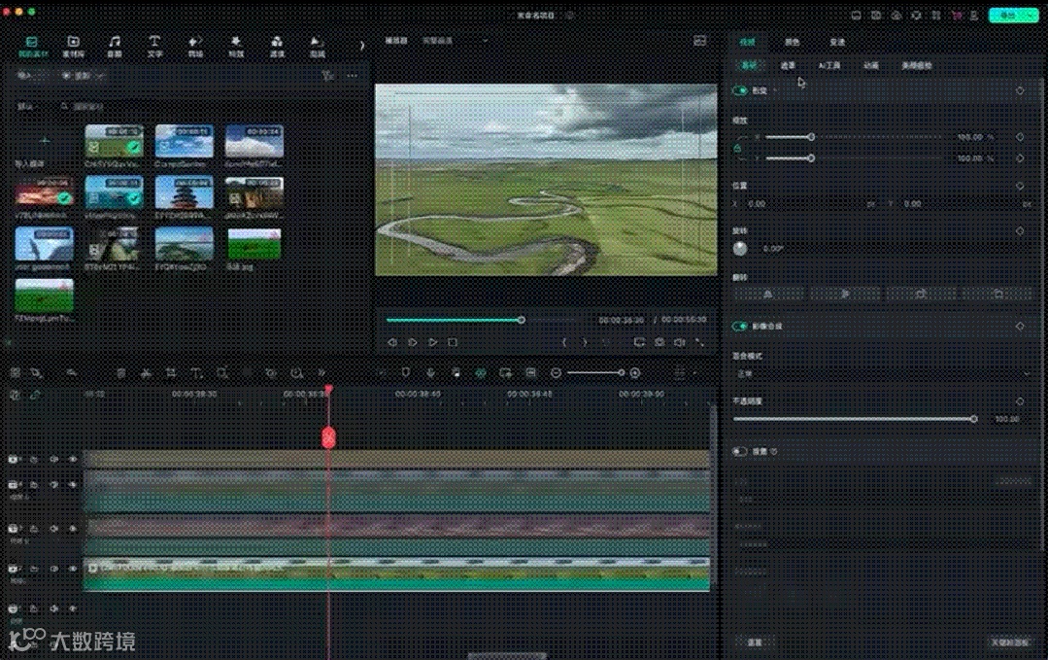
Task: Adjust the opacity slider
Action: (x=854, y=419)
